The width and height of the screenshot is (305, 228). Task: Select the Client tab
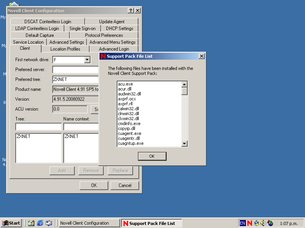coord(25,48)
